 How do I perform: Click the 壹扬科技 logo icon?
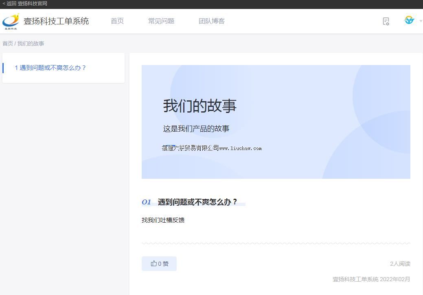(x=11, y=21)
